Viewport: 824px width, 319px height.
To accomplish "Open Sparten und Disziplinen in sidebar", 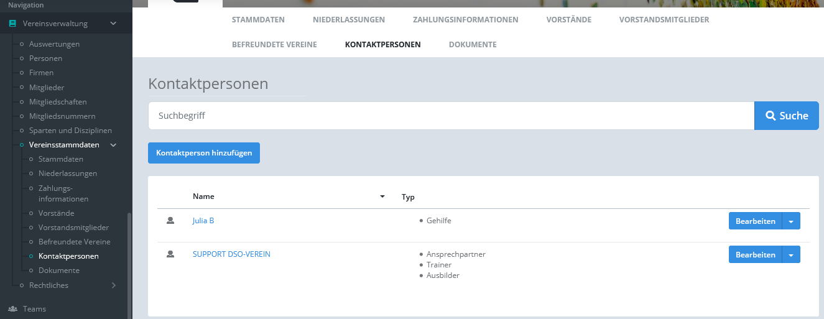I will coord(70,131).
